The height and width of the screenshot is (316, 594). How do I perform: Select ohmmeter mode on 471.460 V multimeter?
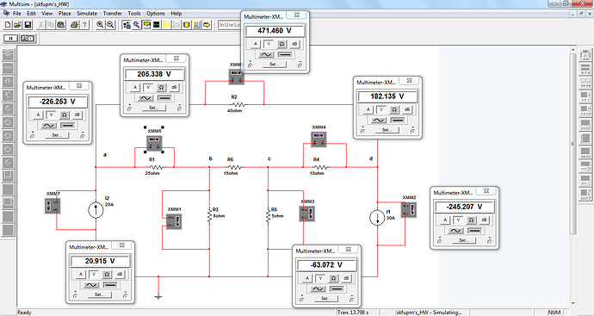click(x=282, y=44)
